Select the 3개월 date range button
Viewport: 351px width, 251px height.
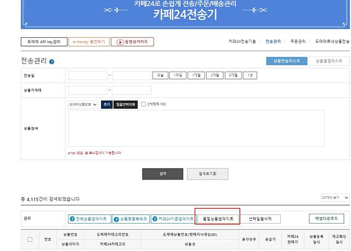point(214,75)
